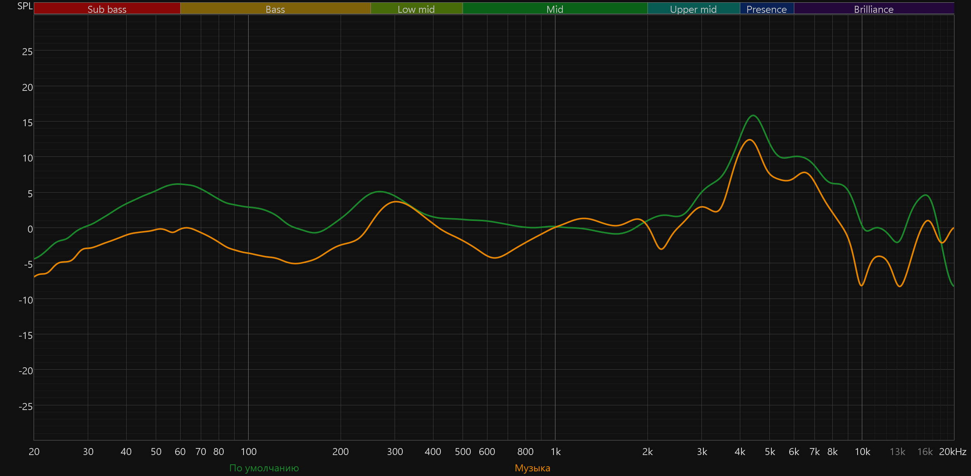Click orange curve dip at 10k
The width and height of the screenshot is (971, 476).
pos(861,285)
